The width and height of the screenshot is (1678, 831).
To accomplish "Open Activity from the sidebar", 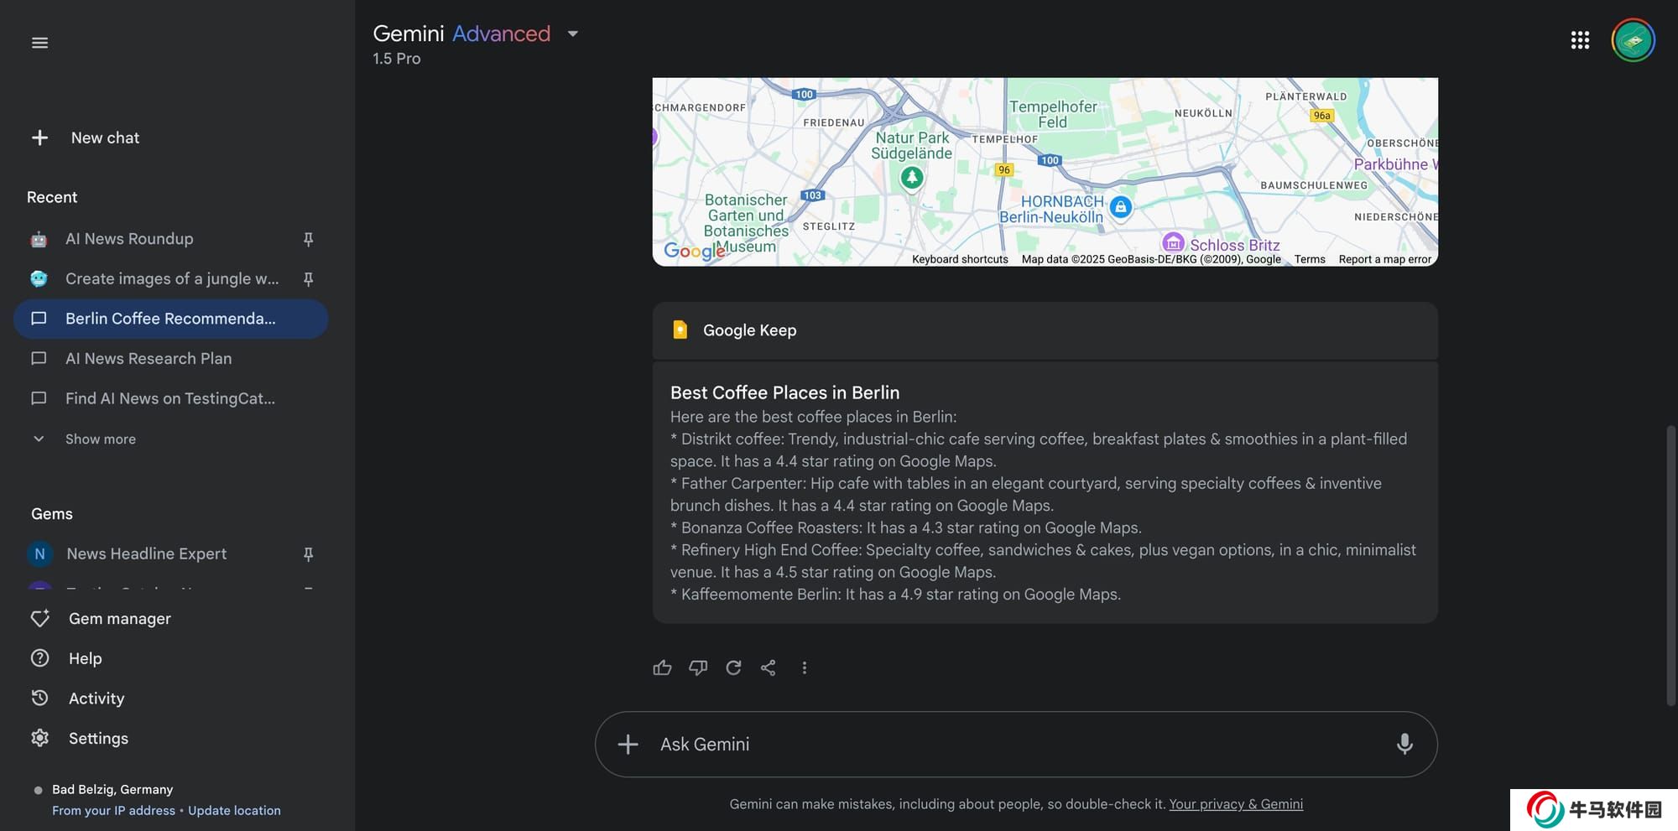I will tap(96, 699).
